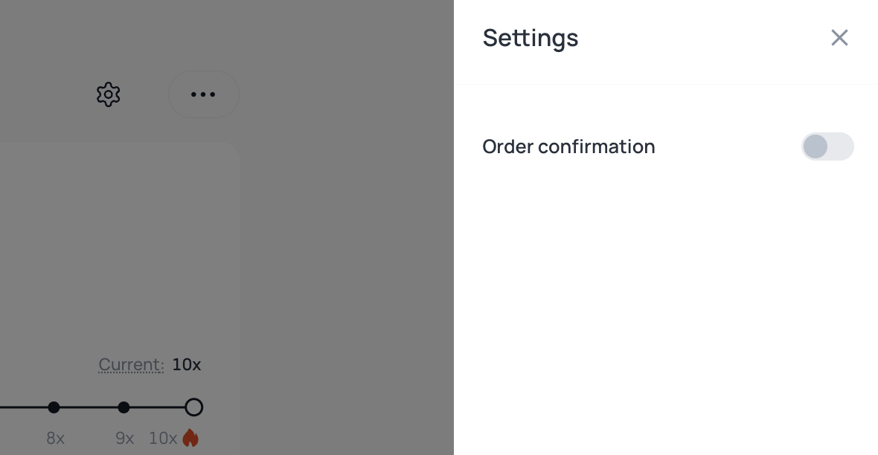Click the current 10x leverage value
The height and width of the screenshot is (455, 878).
pyautogui.click(x=187, y=365)
